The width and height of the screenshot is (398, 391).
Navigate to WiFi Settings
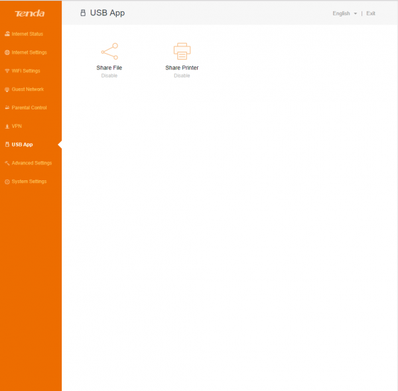(26, 71)
